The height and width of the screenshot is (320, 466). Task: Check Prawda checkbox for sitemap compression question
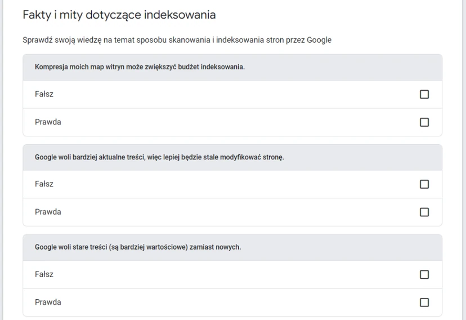click(x=424, y=122)
